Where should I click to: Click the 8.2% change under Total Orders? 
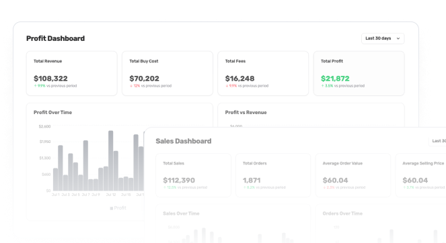[249, 187]
